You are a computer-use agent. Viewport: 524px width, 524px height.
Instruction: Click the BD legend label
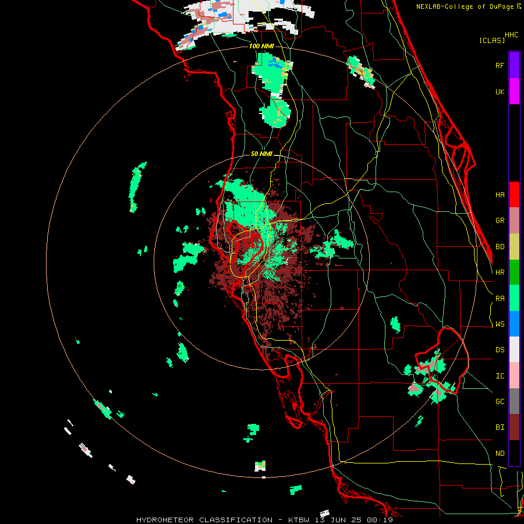[x=500, y=247]
